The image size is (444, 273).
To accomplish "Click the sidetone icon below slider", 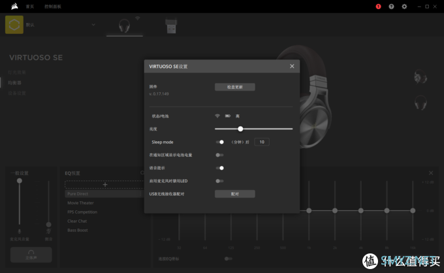I will [x=49, y=232].
